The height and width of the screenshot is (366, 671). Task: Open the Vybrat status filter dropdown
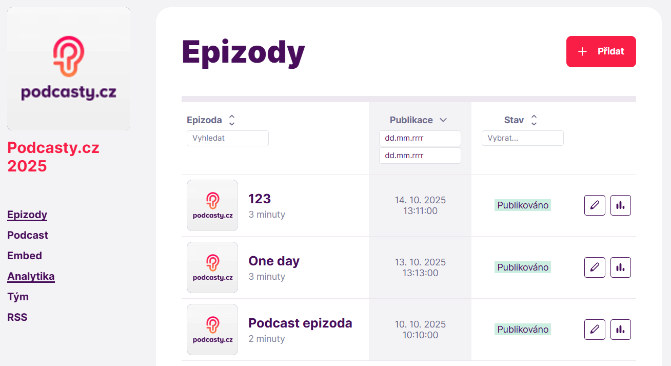tap(522, 138)
